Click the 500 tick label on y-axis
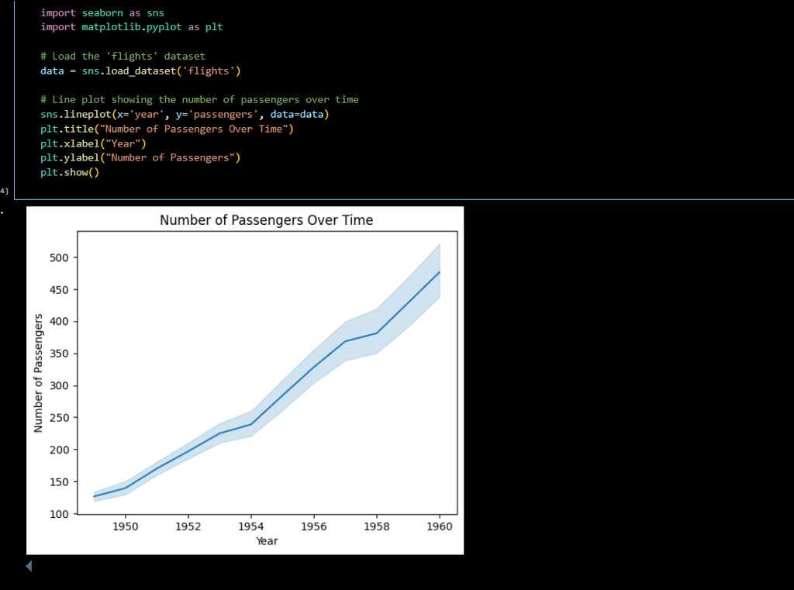The image size is (794, 590). coord(59,257)
